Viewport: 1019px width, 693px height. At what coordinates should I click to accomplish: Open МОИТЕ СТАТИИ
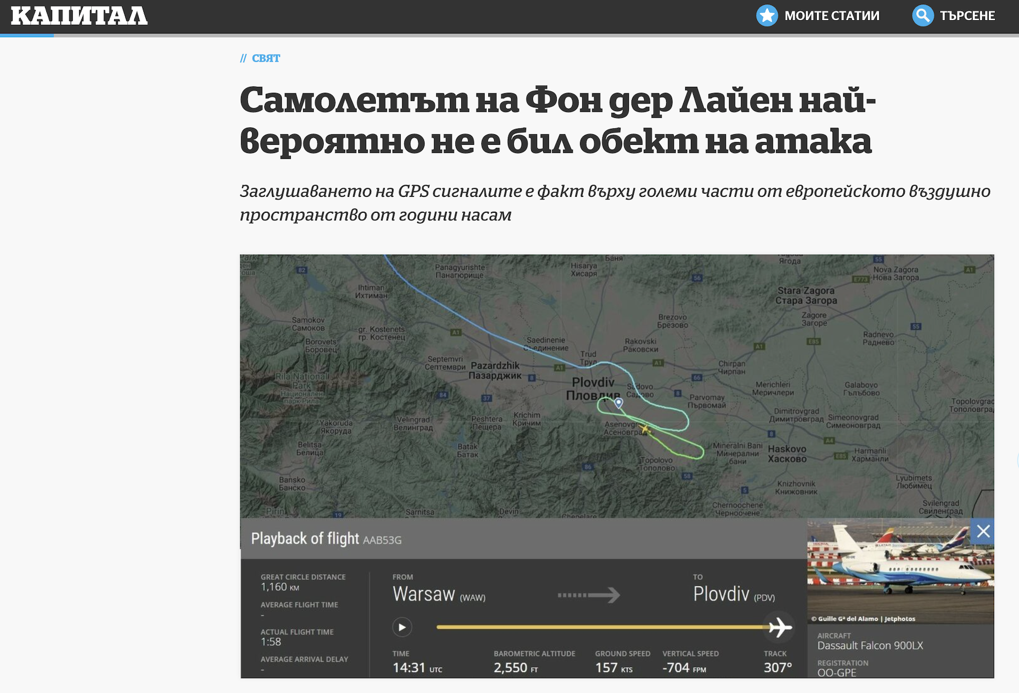point(832,15)
